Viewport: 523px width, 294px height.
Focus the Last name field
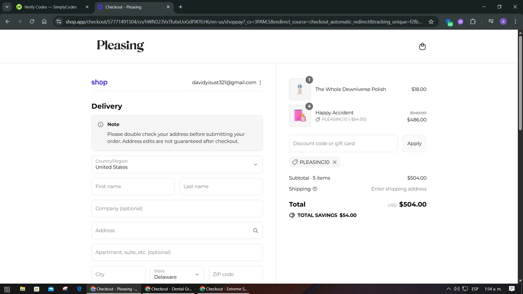(221, 187)
